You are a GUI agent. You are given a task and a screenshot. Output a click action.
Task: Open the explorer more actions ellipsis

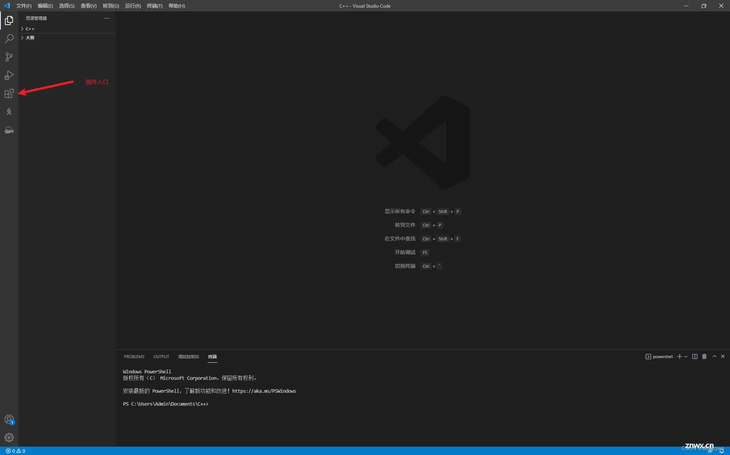coord(107,18)
